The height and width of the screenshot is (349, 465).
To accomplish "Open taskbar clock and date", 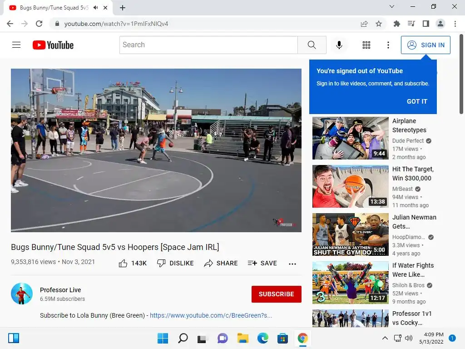I will coord(431,338).
